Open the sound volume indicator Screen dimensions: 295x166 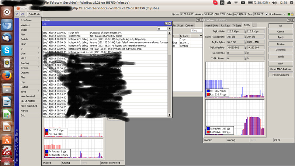click(x=274, y=3)
